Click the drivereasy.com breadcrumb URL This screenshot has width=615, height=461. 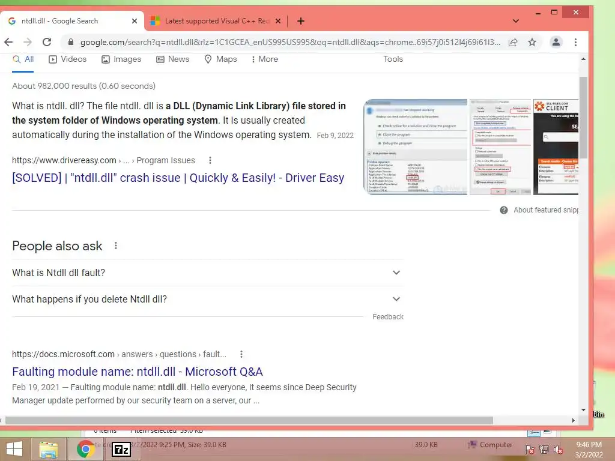coord(103,160)
